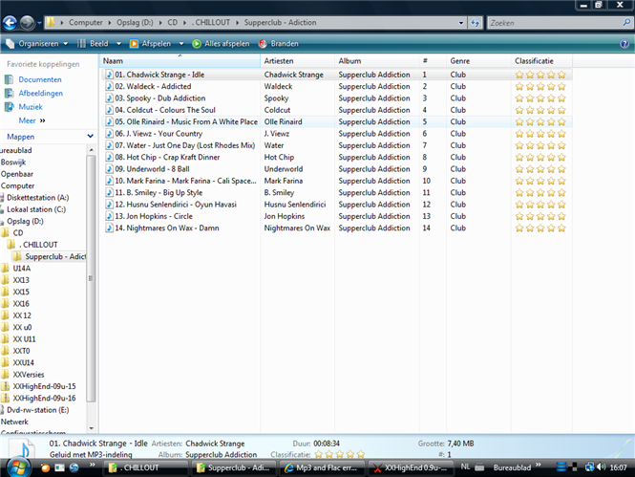Click the music icon of 06. J. Viewz - Your Country
Image resolution: width=635 pixels, height=477 pixels.
[109, 133]
